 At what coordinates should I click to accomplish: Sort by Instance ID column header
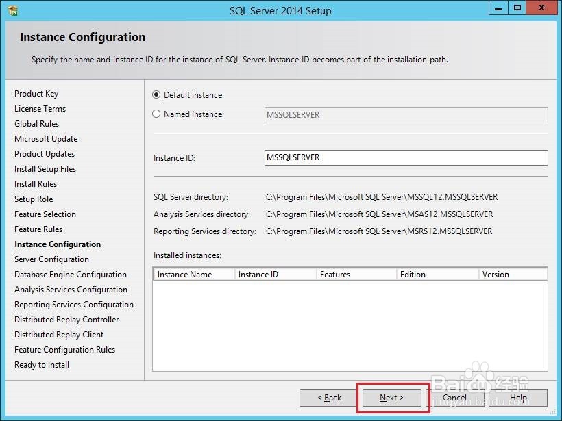click(x=276, y=275)
